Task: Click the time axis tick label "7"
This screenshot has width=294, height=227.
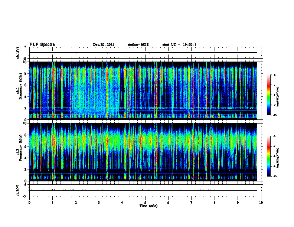Action: coord(192,203)
